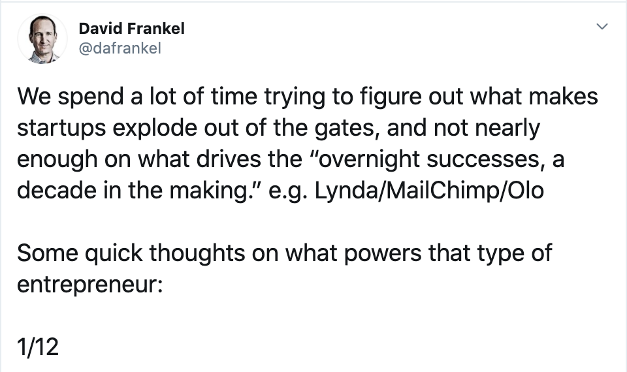Click the thread counter 1/12

click(38, 347)
